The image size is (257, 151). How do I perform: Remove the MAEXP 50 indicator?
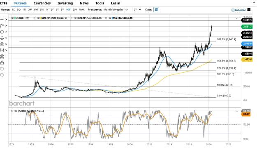[x=72, y=18]
